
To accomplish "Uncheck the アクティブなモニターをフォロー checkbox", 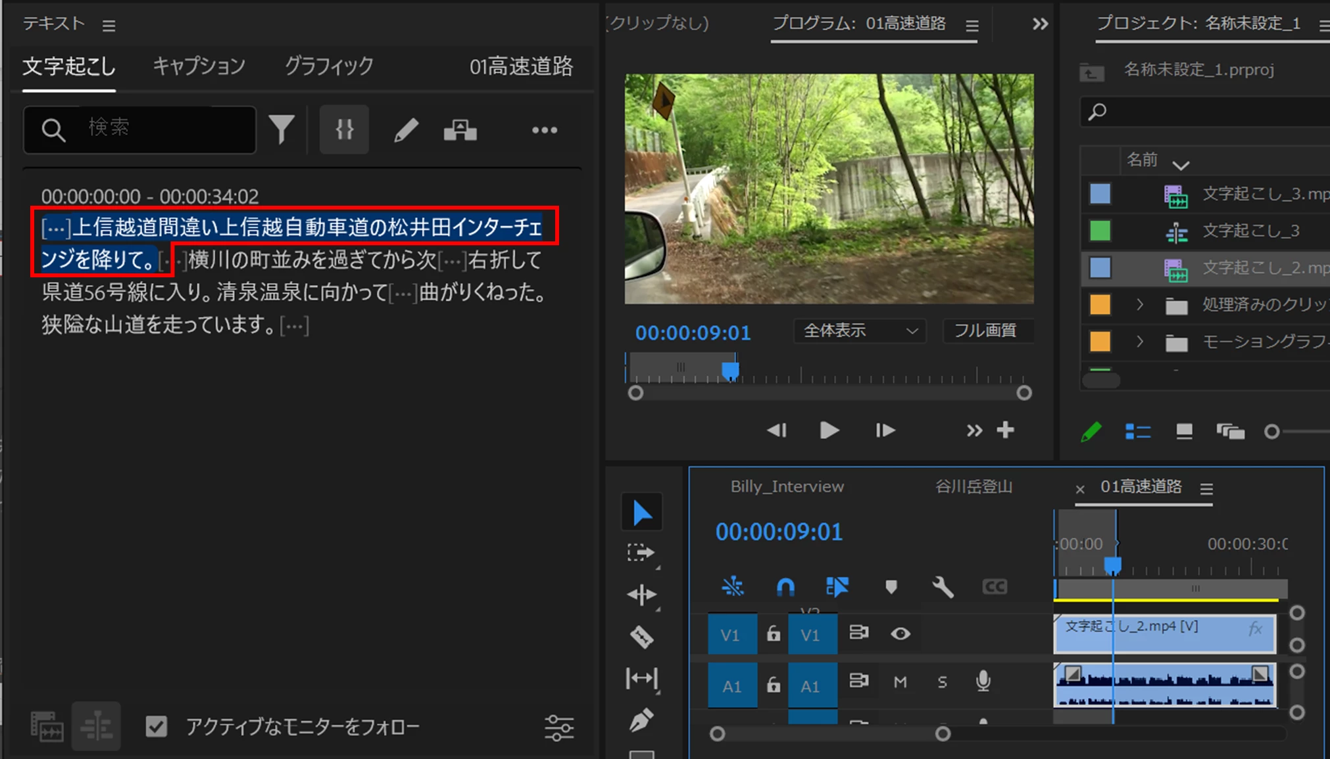I will coord(157,726).
